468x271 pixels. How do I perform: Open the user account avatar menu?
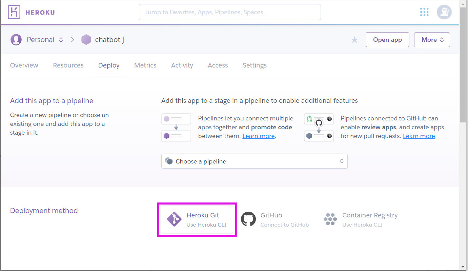444,12
